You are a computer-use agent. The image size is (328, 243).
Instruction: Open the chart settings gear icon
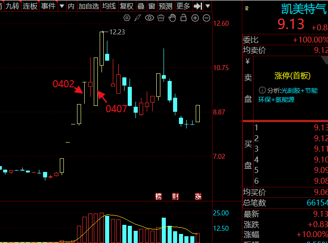(x=127, y=18)
